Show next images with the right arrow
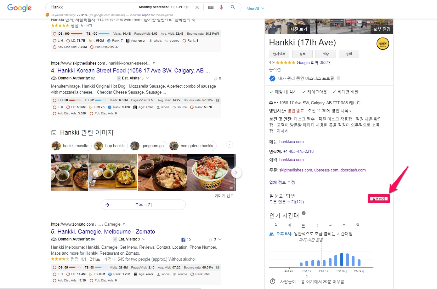This screenshot has height=289, width=437. click(236, 172)
